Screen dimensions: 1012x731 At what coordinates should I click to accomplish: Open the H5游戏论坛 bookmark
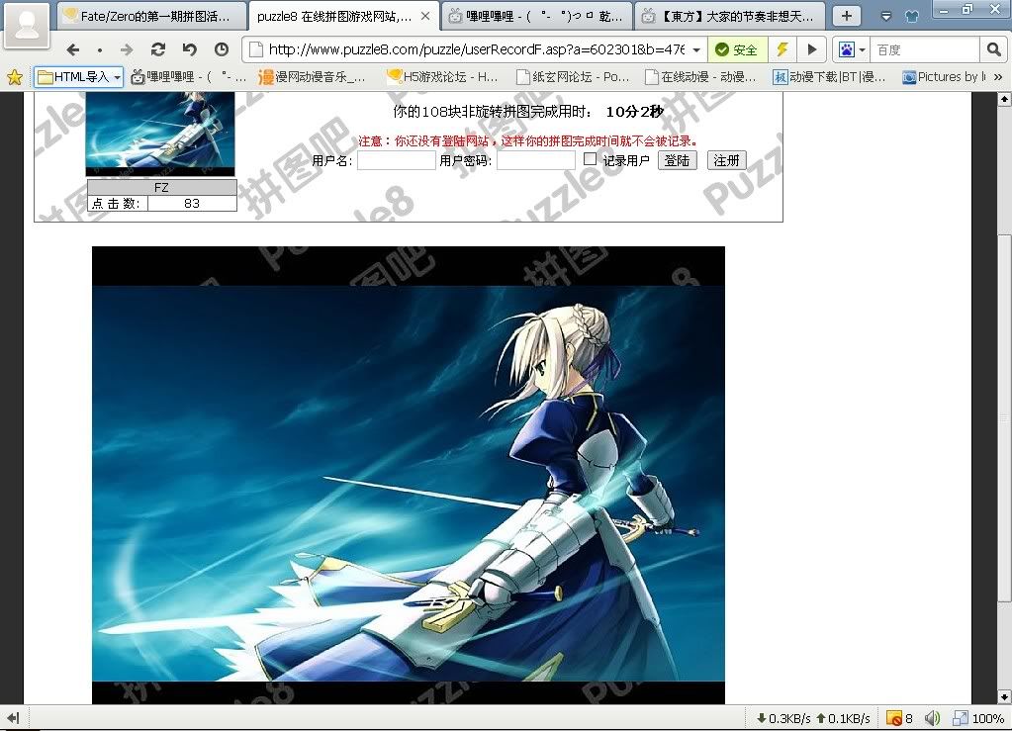click(x=442, y=77)
